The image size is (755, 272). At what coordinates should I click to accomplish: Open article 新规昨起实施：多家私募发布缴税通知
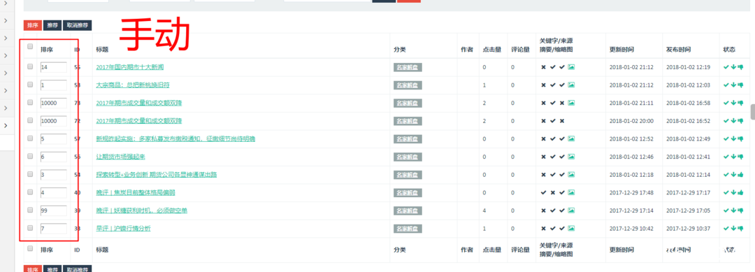pos(175,138)
